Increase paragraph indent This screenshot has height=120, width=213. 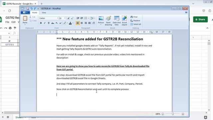pyautogui.click(x=82, y=18)
